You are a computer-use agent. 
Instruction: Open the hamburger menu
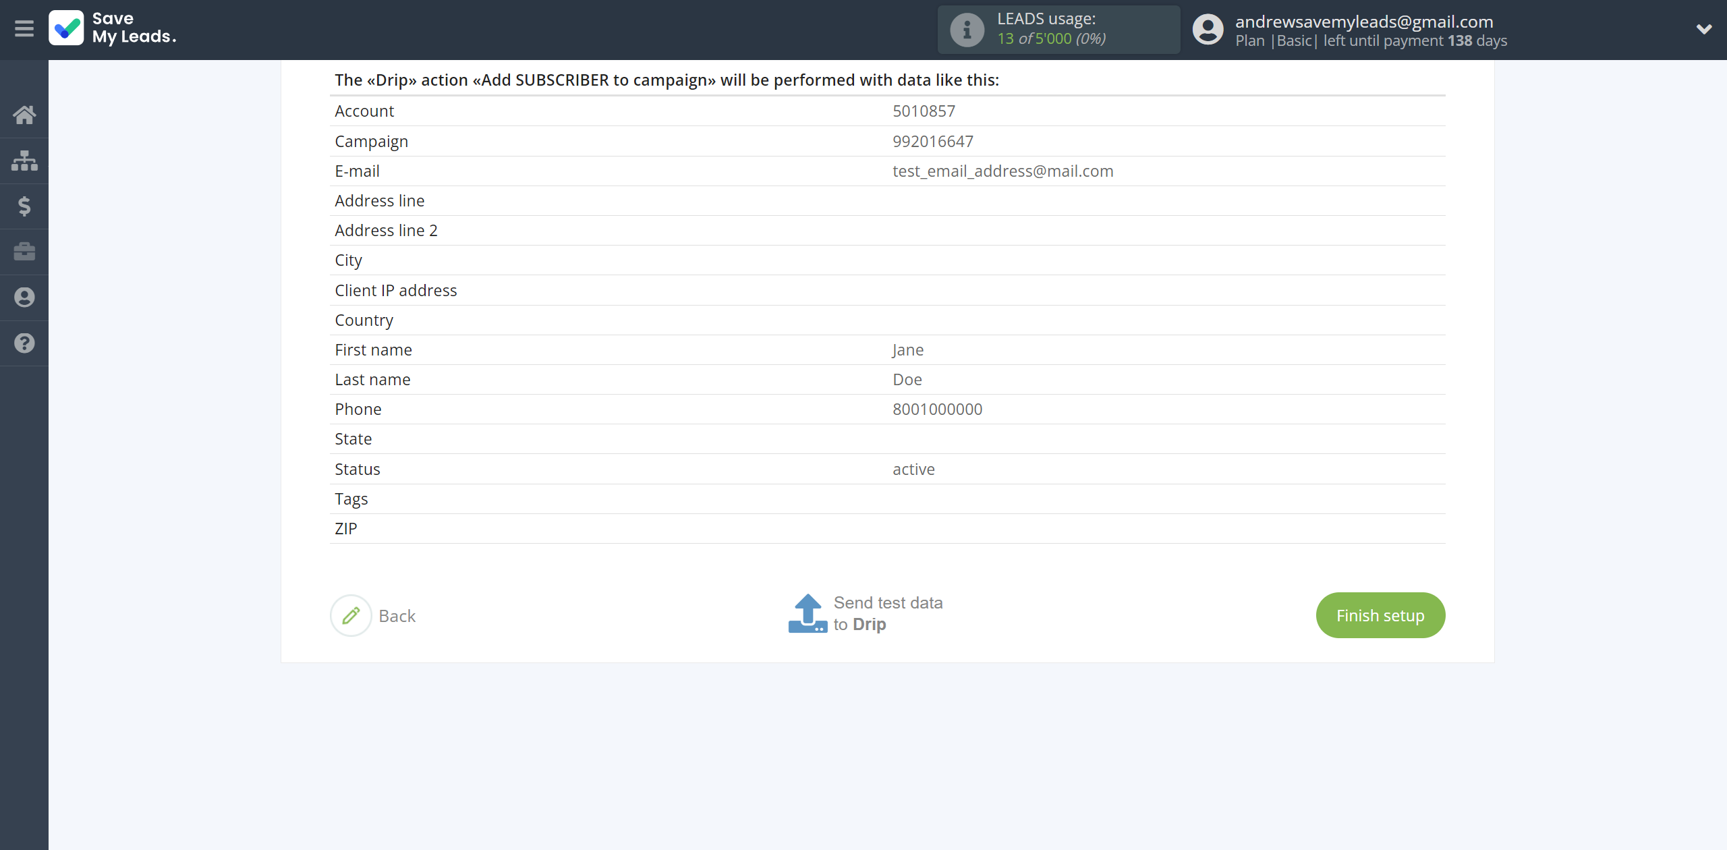[x=24, y=29]
